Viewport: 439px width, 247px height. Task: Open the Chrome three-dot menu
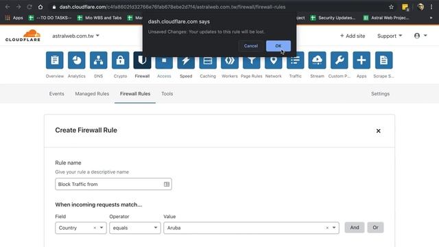[431, 7]
